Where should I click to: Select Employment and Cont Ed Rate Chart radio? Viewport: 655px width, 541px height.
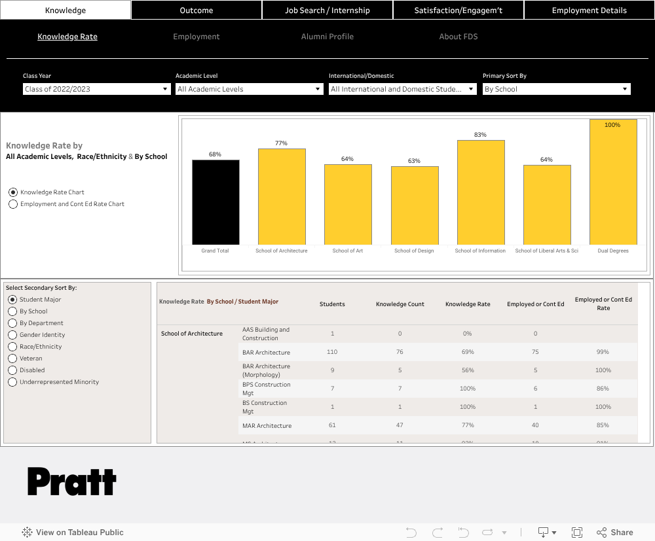tap(13, 204)
